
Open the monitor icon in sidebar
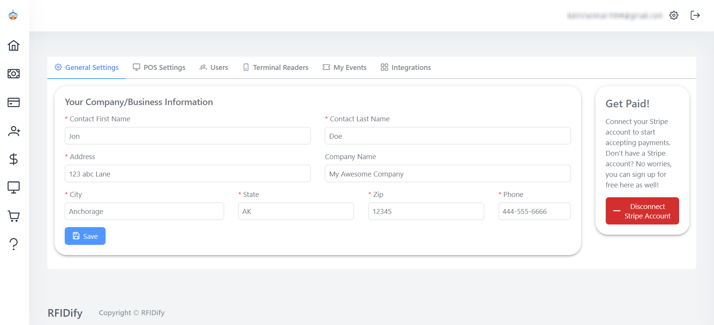tap(14, 187)
